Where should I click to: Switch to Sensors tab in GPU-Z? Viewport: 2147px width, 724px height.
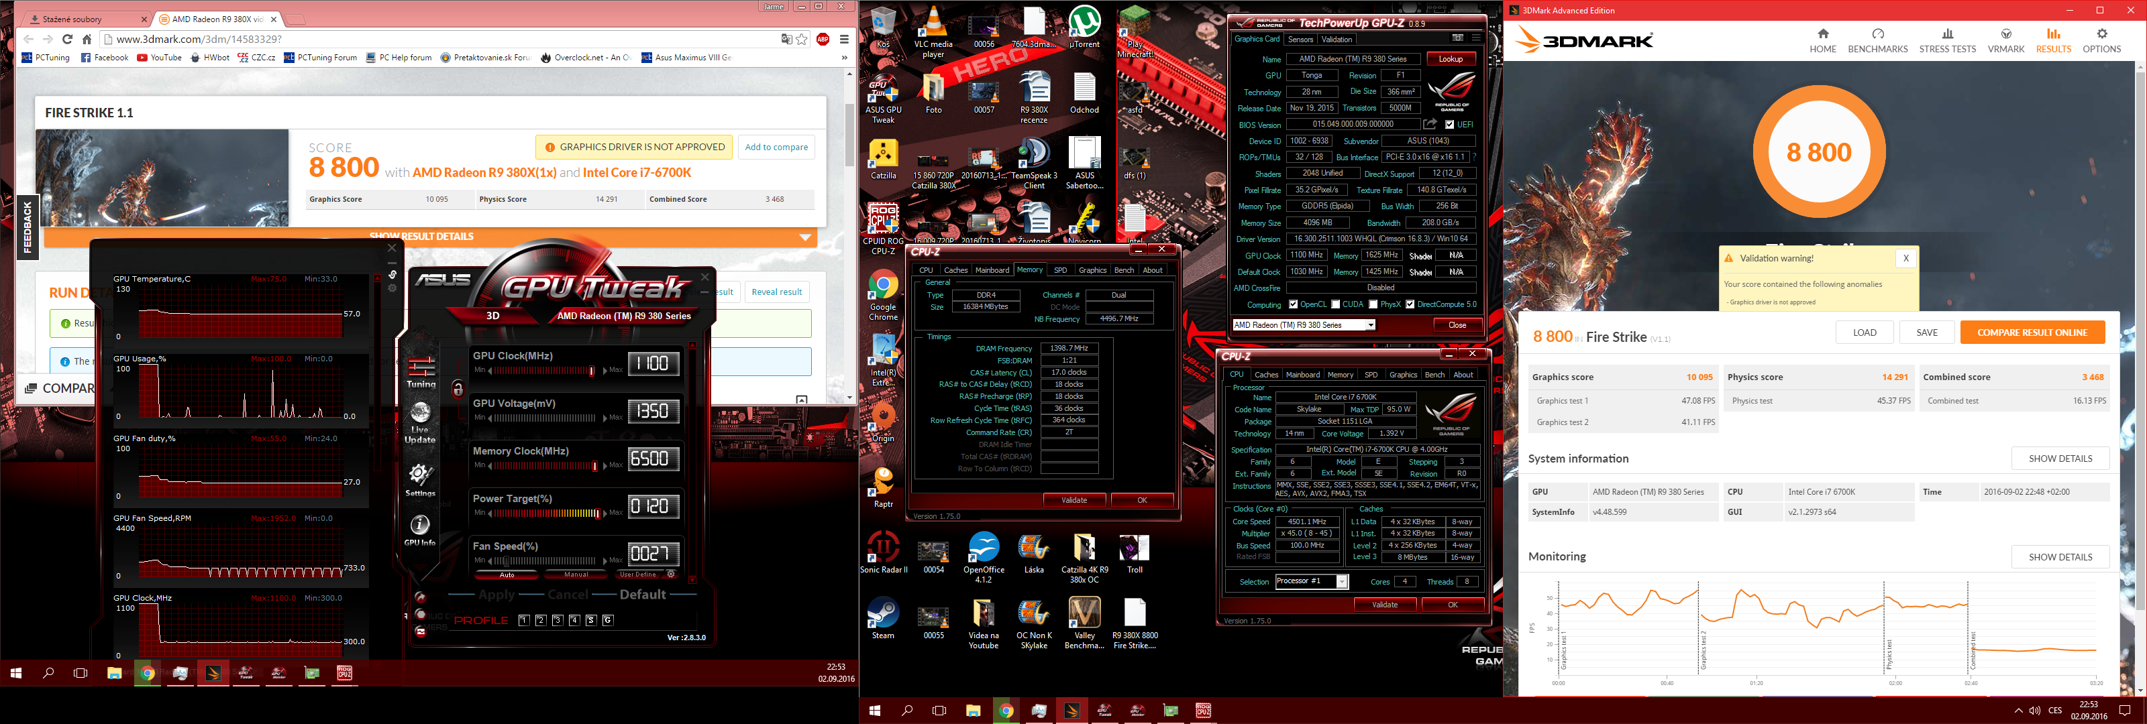[x=1300, y=39]
